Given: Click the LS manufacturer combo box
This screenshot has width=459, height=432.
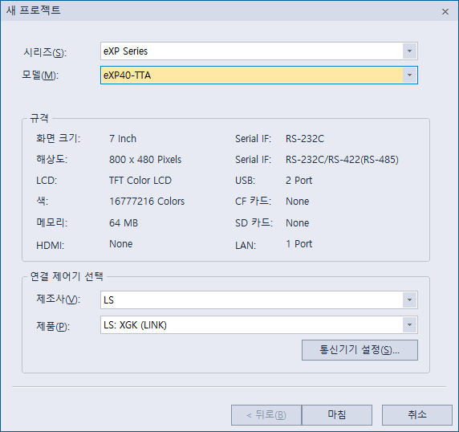Looking at the screenshot, I should (258, 300).
